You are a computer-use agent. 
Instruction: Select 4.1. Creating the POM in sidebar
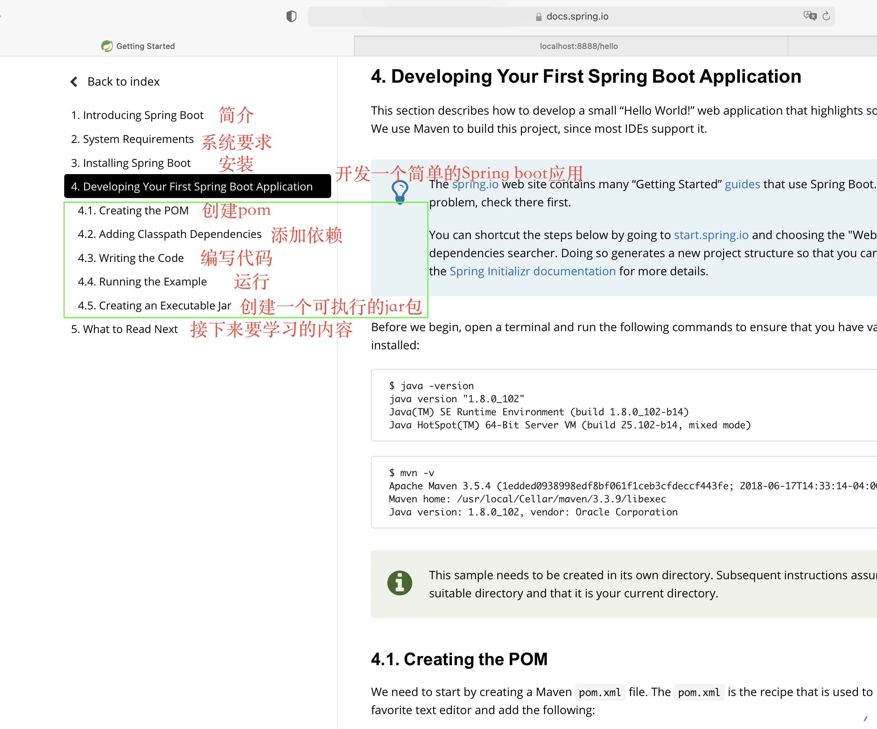(133, 210)
